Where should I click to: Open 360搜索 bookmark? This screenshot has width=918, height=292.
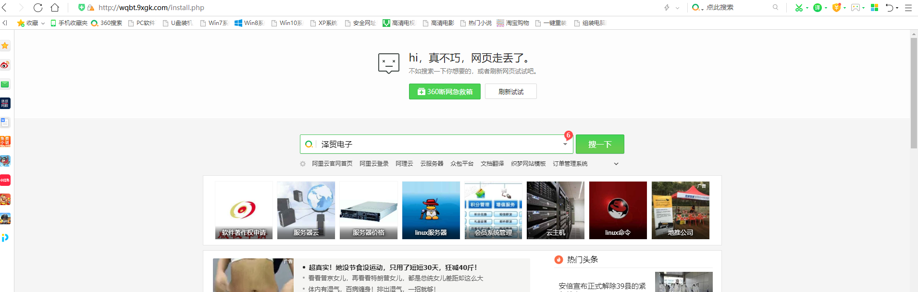[107, 23]
